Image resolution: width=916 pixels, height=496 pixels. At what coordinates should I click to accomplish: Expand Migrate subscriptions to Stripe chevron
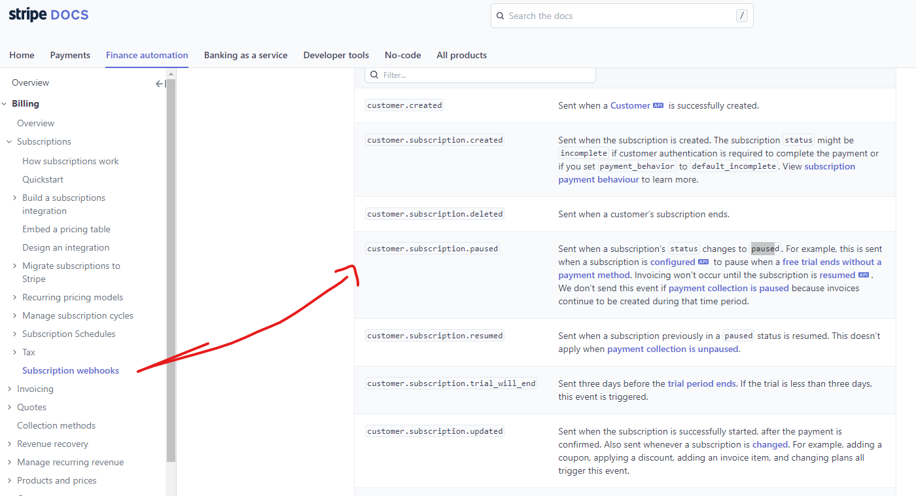pos(14,266)
